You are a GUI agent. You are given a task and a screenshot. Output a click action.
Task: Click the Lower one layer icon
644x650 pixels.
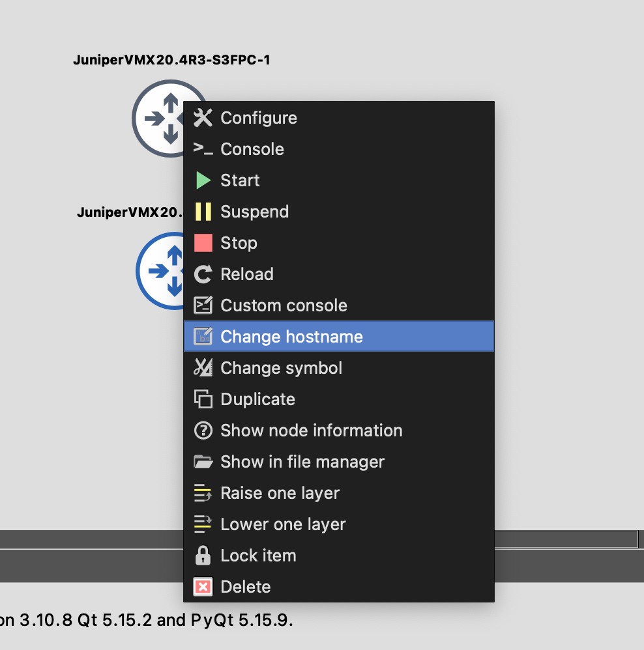[x=203, y=524]
